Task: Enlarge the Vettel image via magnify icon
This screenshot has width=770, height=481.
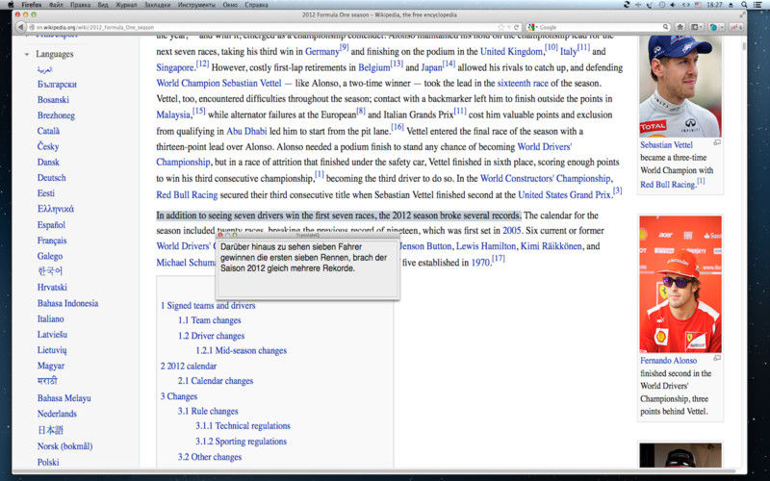Action: pos(717,142)
